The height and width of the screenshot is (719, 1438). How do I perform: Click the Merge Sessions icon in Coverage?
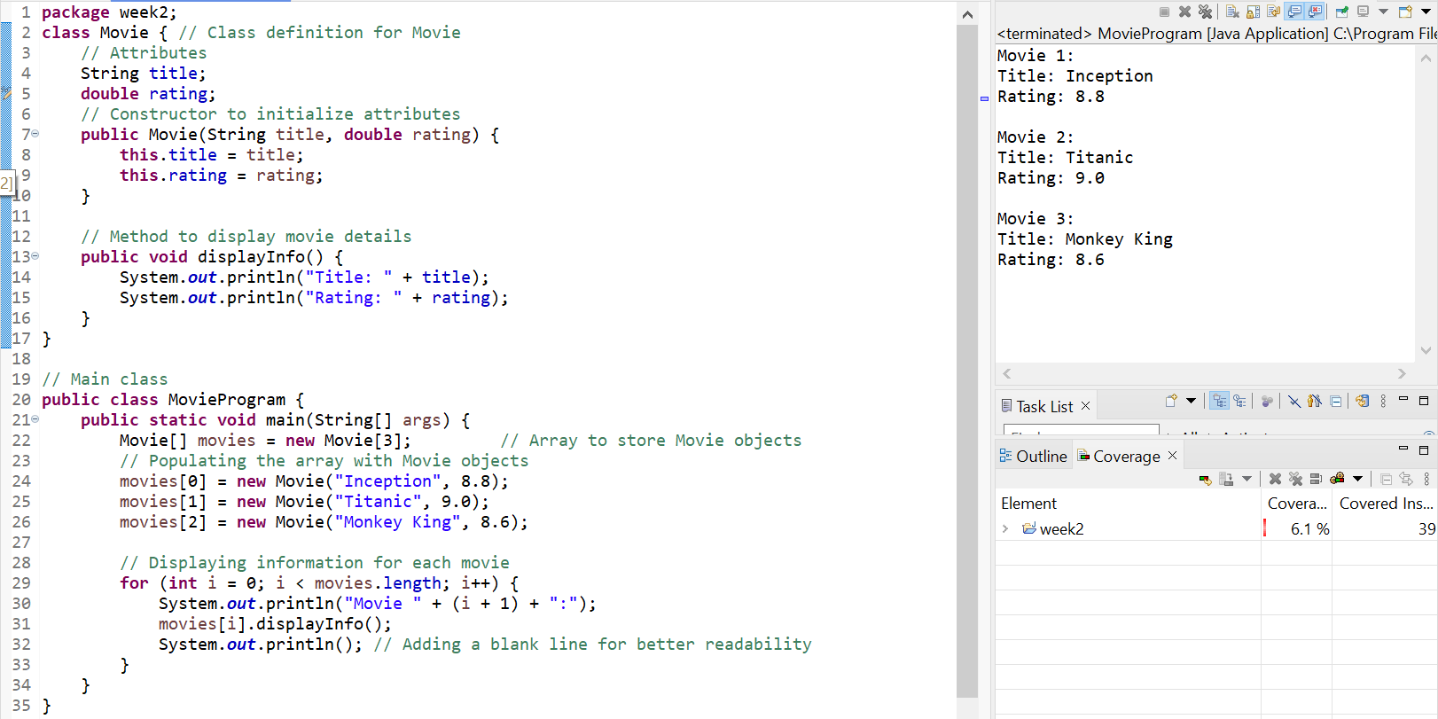pyautogui.click(x=1316, y=479)
